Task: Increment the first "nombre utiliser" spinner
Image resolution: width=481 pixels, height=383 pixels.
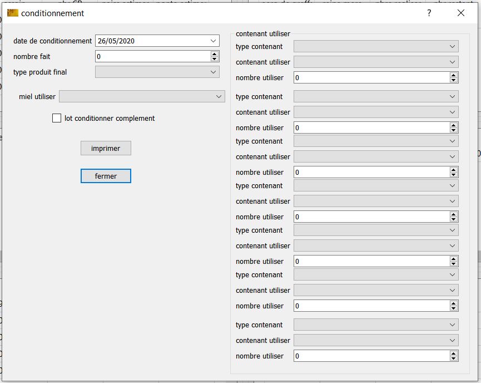Action: click(x=454, y=75)
